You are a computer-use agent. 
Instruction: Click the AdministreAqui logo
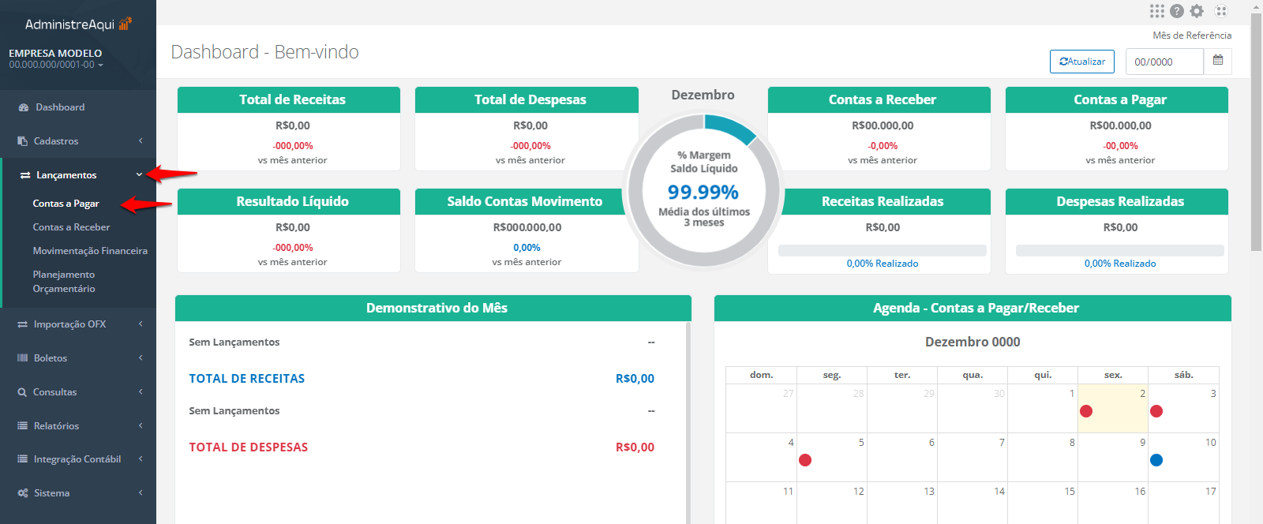coord(77,24)
